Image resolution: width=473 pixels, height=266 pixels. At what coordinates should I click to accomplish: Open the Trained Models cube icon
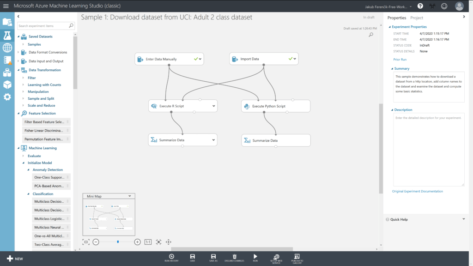coord(7,85)
